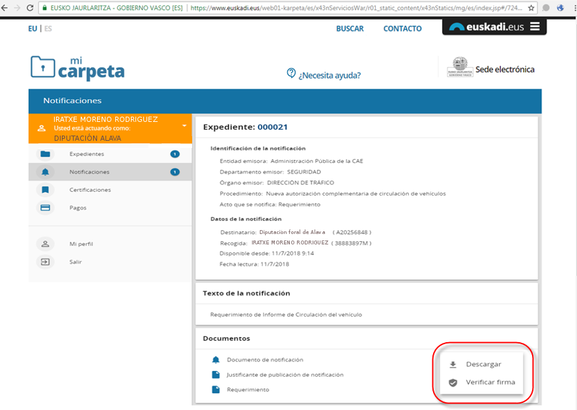Viewport: 577px width, 410px height.
Task: Click the Descargar download icon
Action: point(452,364)
